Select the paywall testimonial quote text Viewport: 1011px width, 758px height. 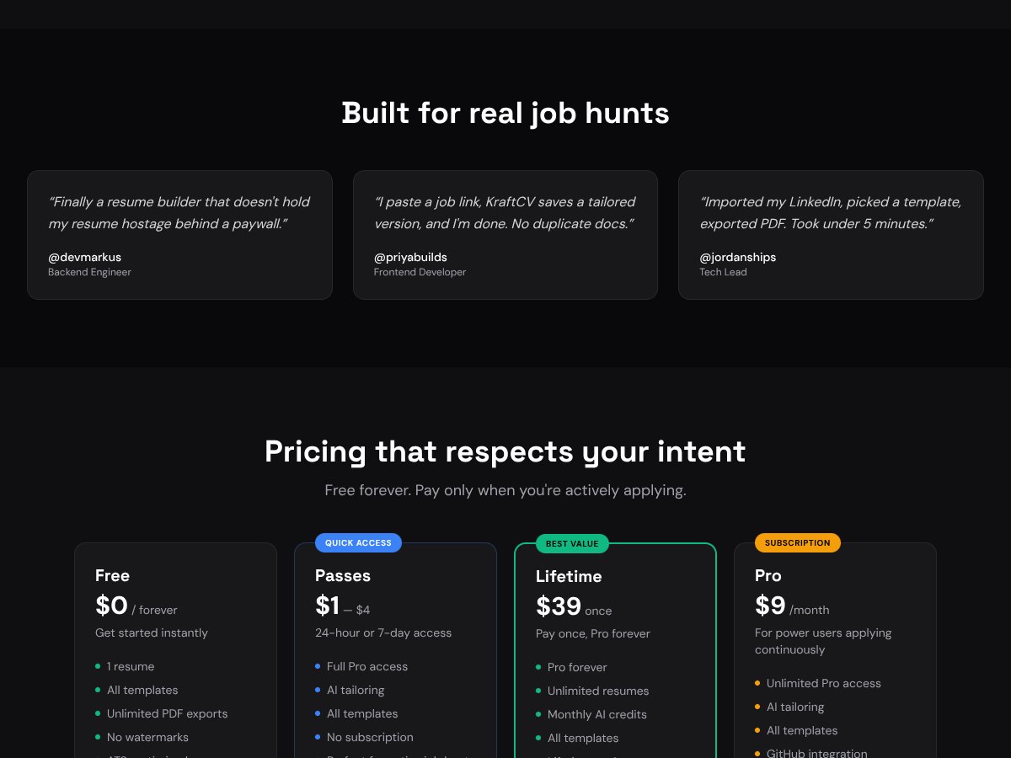tap(179, 213)
